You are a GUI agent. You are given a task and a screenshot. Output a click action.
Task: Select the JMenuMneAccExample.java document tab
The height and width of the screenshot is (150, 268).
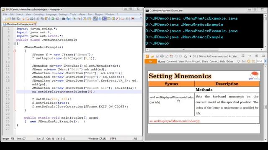click(19, 24)
